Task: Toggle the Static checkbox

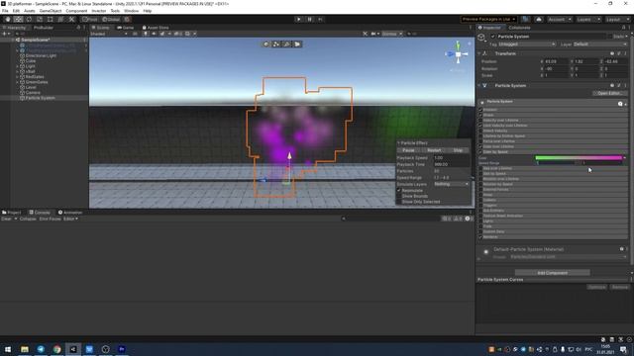Action: pyautogui.click(x=610, y=37)
